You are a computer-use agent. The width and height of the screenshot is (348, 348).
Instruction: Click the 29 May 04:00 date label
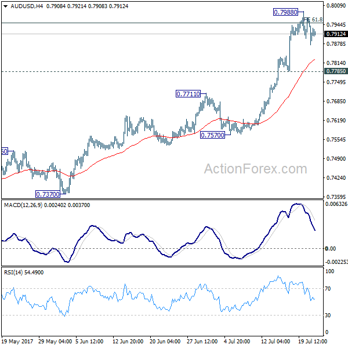(x=55, y=342)
